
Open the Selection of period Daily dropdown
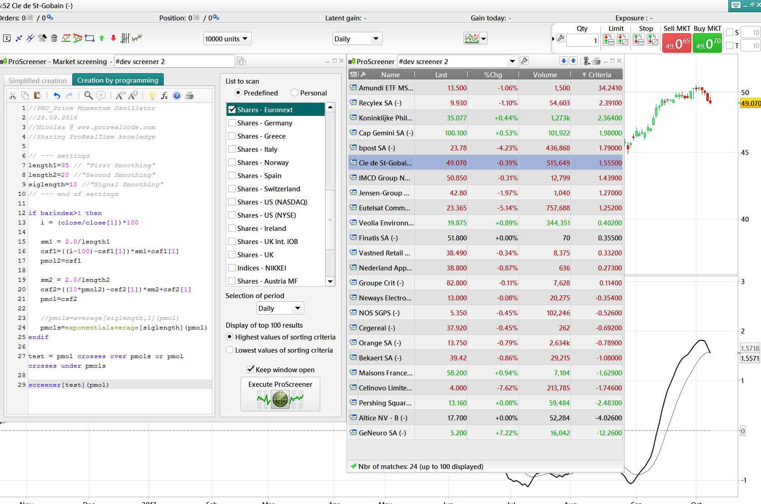[280, 308]
